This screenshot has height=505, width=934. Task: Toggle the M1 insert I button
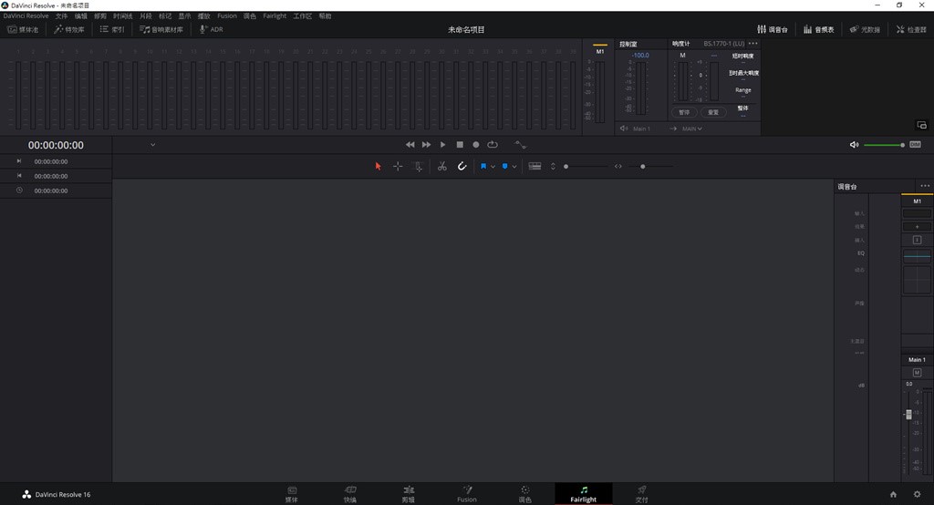coord(917,240)
